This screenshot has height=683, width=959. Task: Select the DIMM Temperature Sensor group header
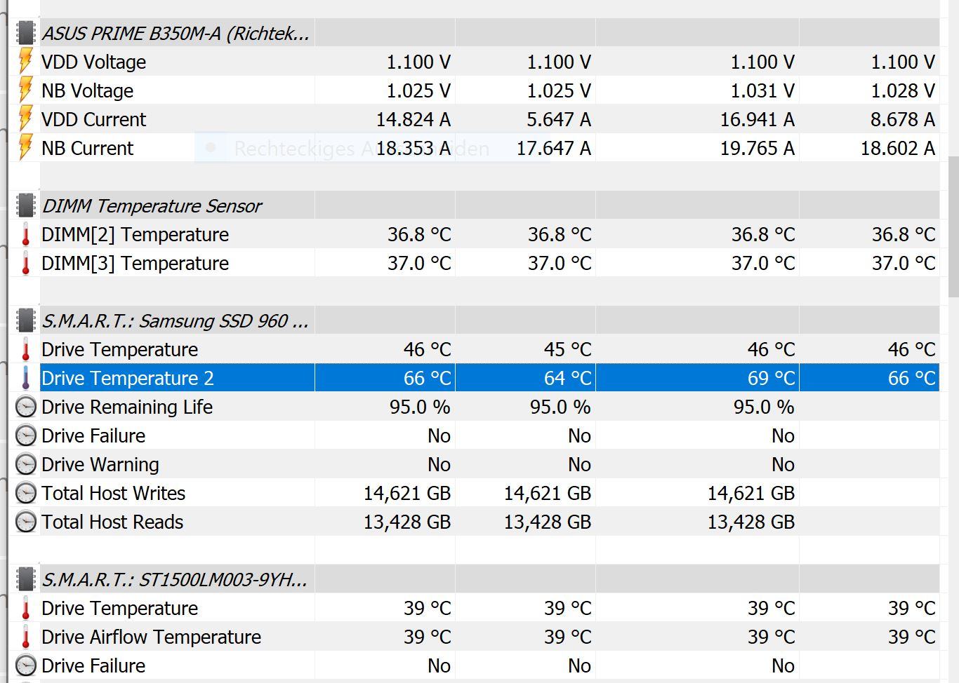[x=152, y=206]
